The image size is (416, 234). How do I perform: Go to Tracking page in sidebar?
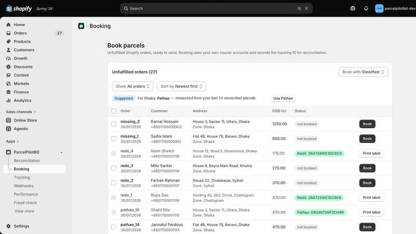(x=22, y=177)
